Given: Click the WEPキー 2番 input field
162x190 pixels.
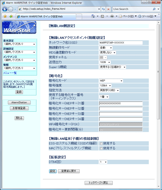Looking at the screenshot, I should click(121, 109).
